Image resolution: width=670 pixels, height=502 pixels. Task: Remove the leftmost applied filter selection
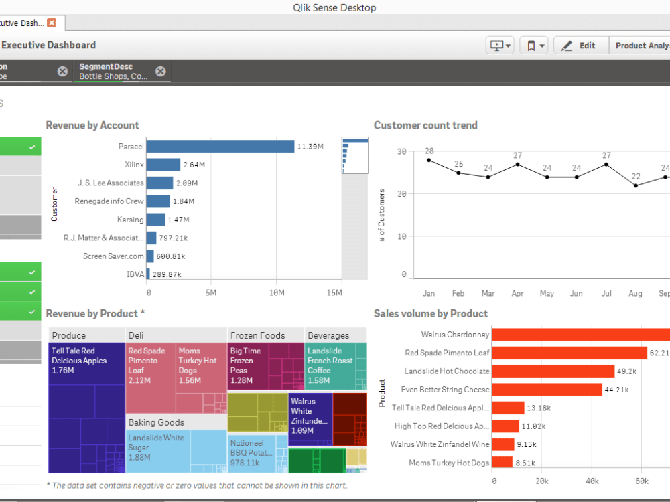tap(62, 70)
